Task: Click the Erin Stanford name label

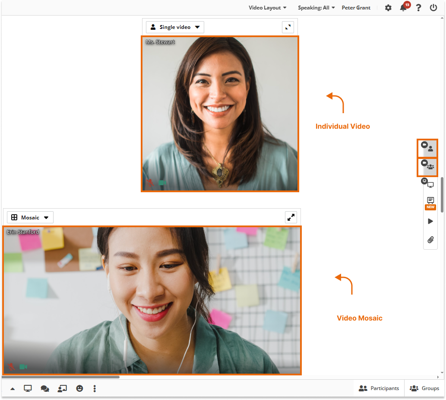Action: 23,232
